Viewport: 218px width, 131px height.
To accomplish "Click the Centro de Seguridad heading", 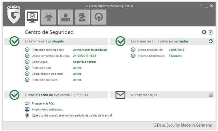I will [x=49, y=32].
